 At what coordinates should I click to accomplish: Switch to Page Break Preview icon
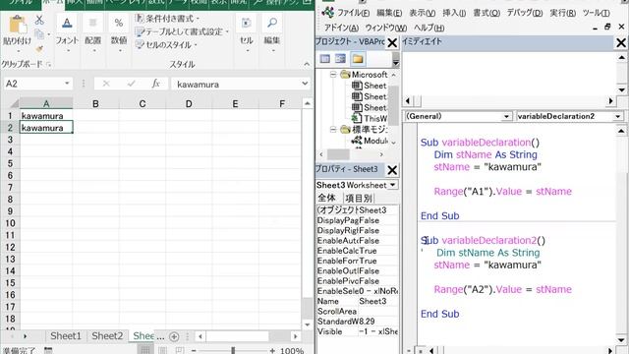pos(180,350)
